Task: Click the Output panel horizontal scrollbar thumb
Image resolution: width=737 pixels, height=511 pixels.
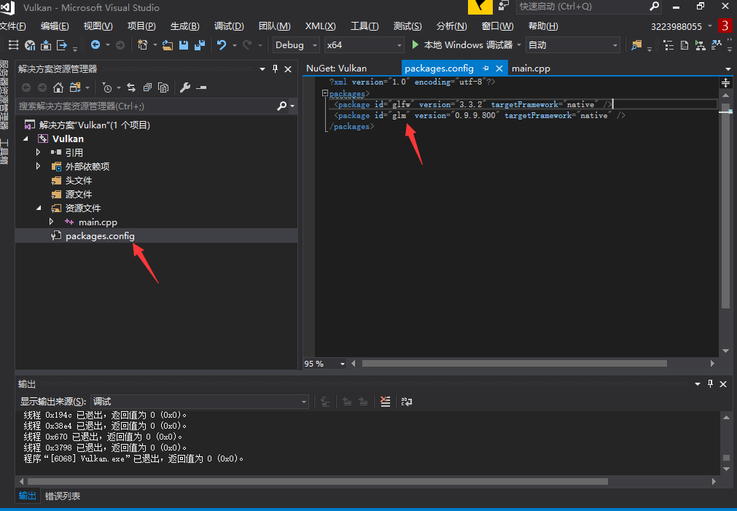Action: pyautogui.click(x=317, y=481)
